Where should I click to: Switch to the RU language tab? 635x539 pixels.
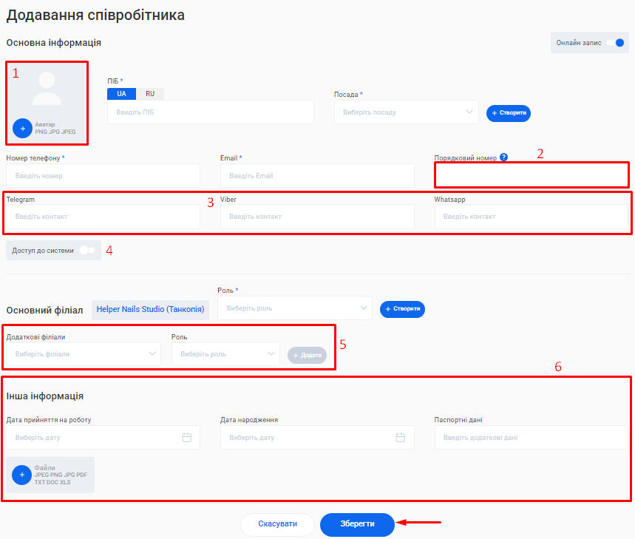pyautogui.click(x=150, y=94)
